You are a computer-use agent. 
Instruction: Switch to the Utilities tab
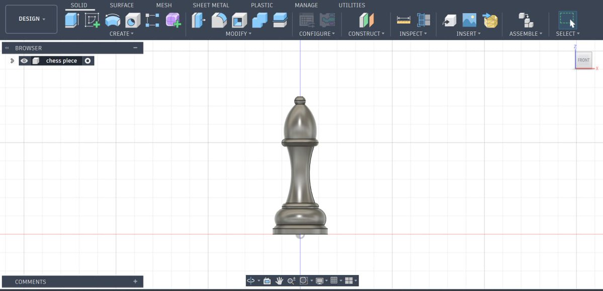(352, 6)
